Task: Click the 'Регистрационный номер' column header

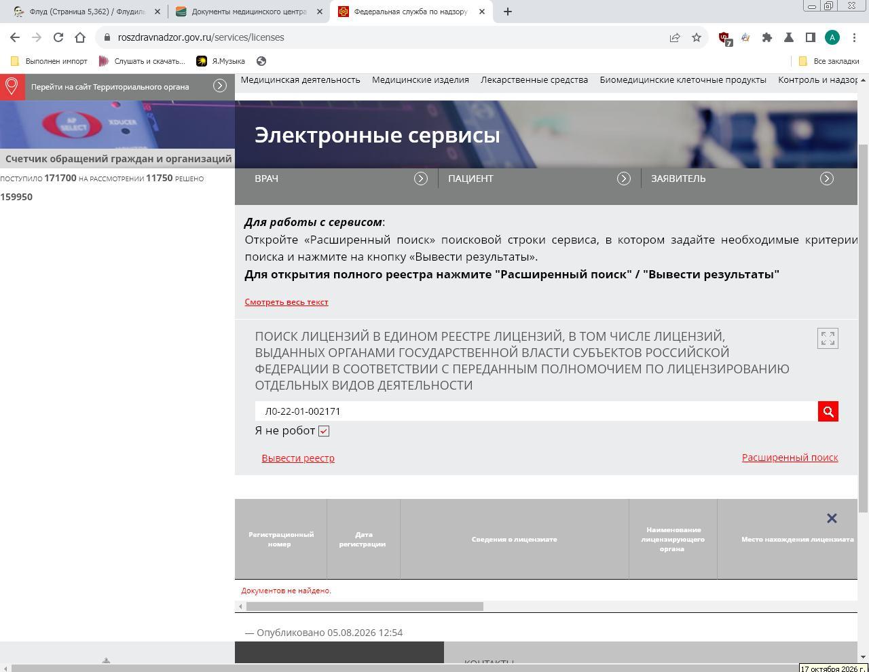Action: point(281,539)
